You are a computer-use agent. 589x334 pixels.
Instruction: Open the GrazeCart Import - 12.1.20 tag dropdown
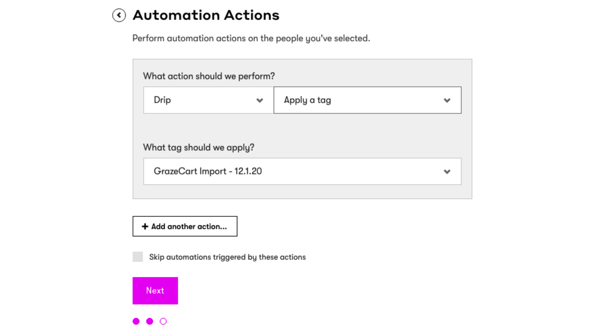click(x=302, y=171)
